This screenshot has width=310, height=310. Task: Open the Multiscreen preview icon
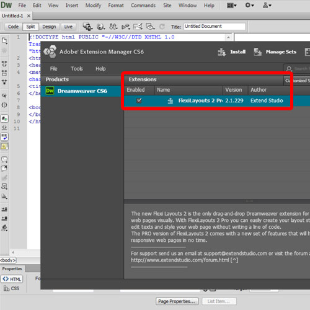tap(87, 27)
